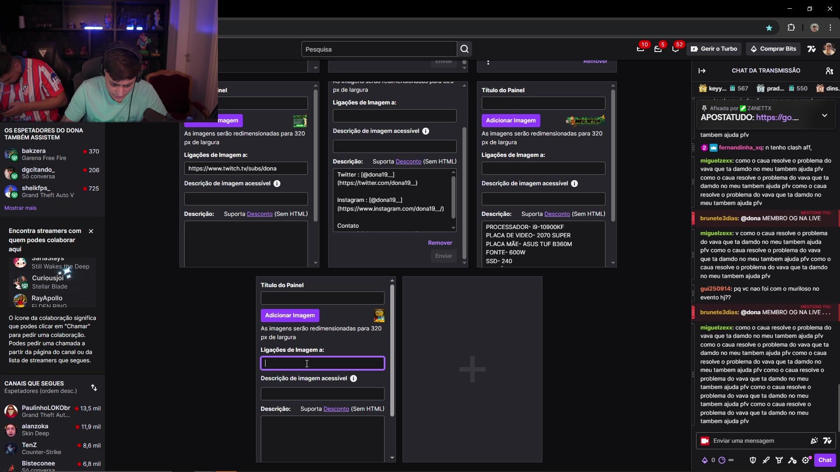Click the bits diamond icon below chat
840x472 pixels.
click(x=705, y=460)
